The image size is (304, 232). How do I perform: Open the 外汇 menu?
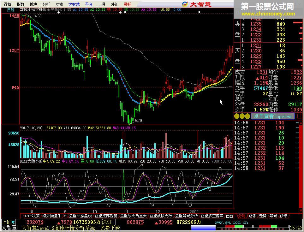coord(115,4)
